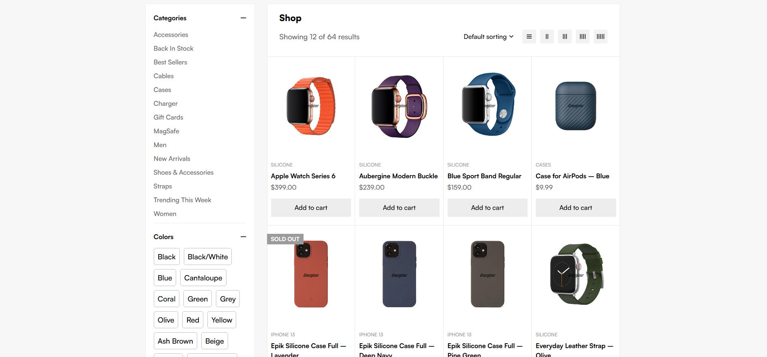
Task: Go to Trending This Week category
Action: [182, 200]
